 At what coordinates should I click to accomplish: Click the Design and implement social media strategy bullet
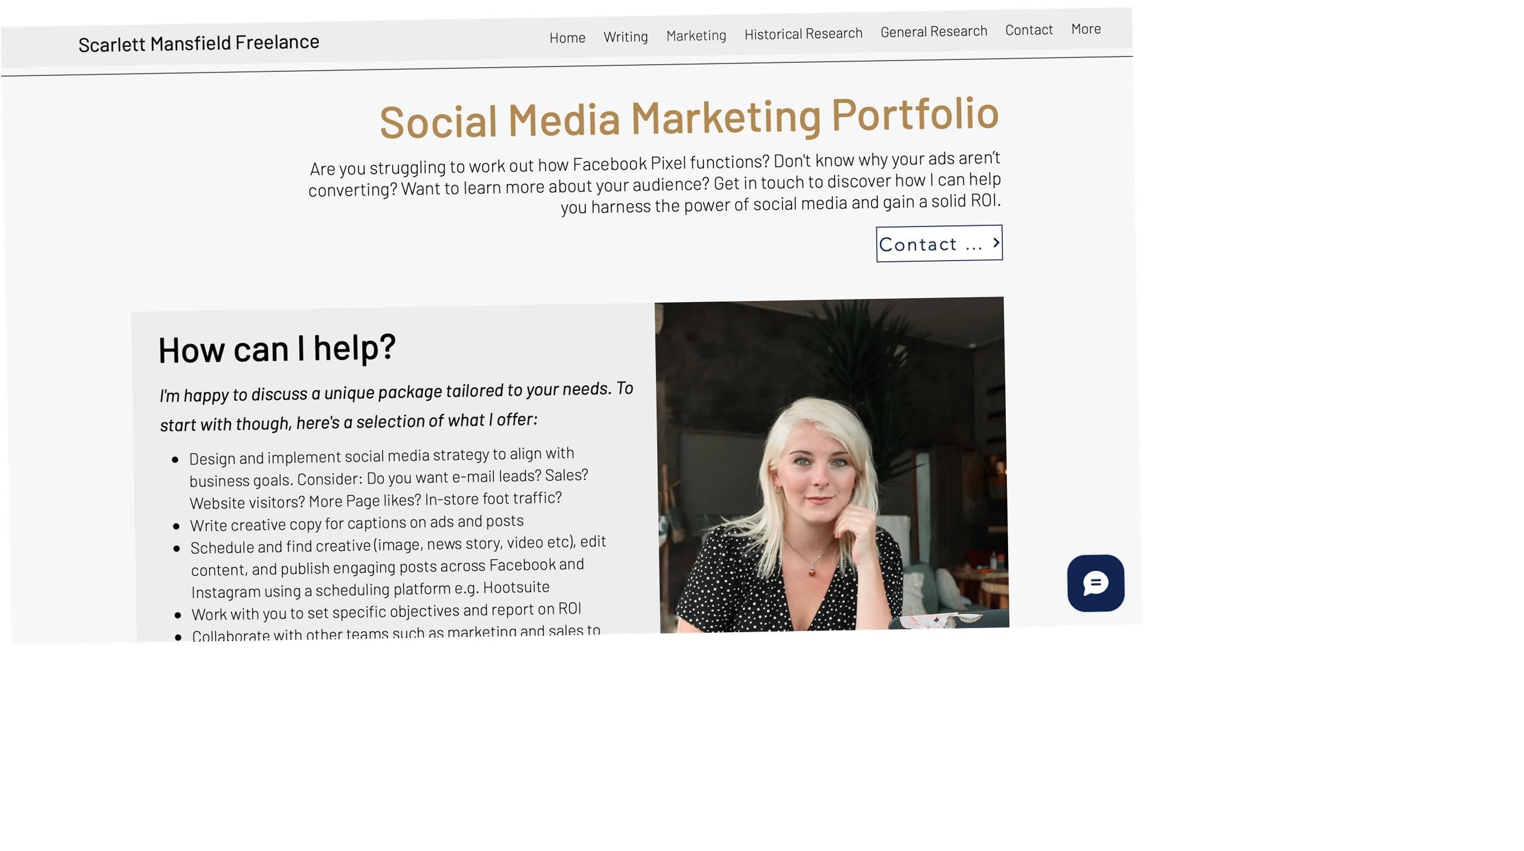pos(389,478)
